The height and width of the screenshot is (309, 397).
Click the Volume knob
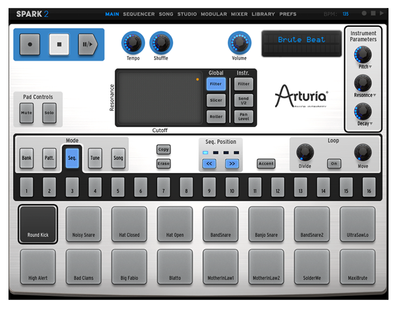239,43
